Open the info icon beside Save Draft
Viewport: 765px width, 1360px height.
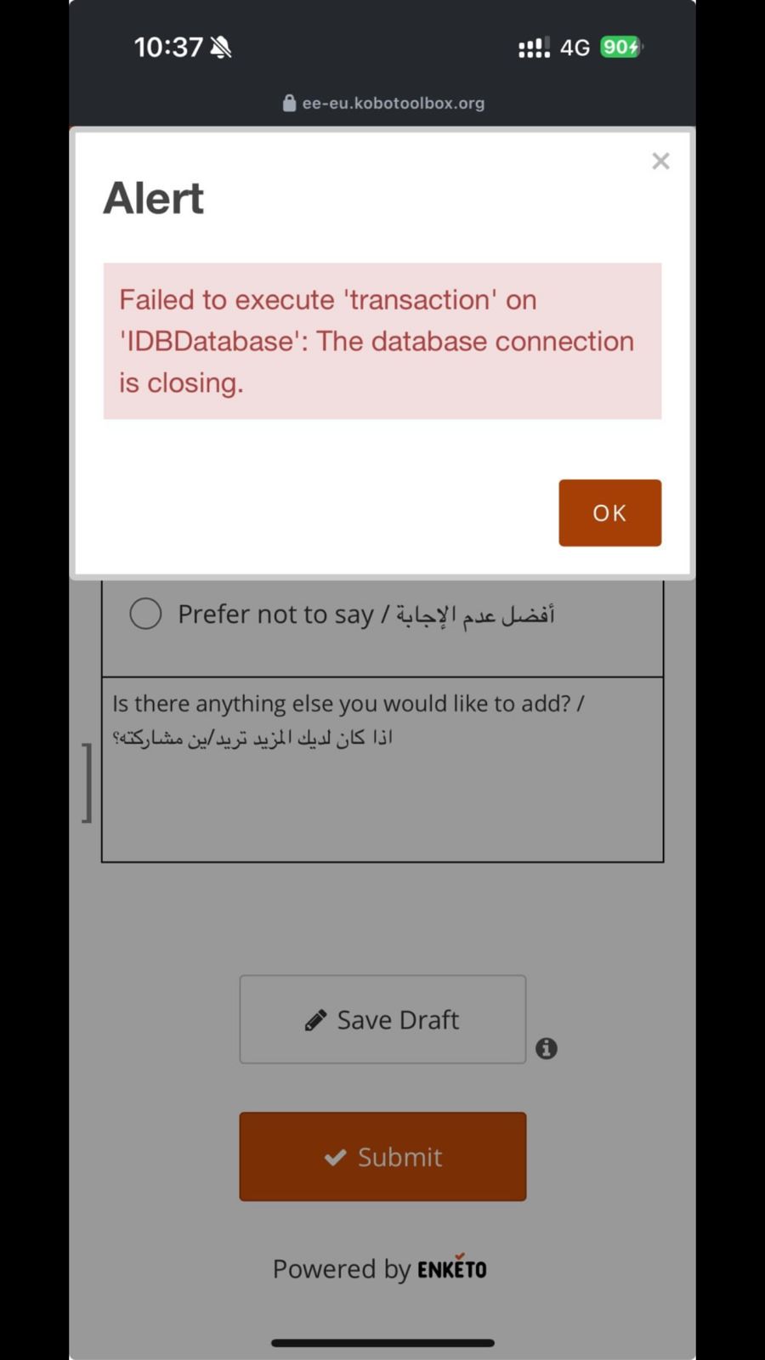(x=547, y=1048)
